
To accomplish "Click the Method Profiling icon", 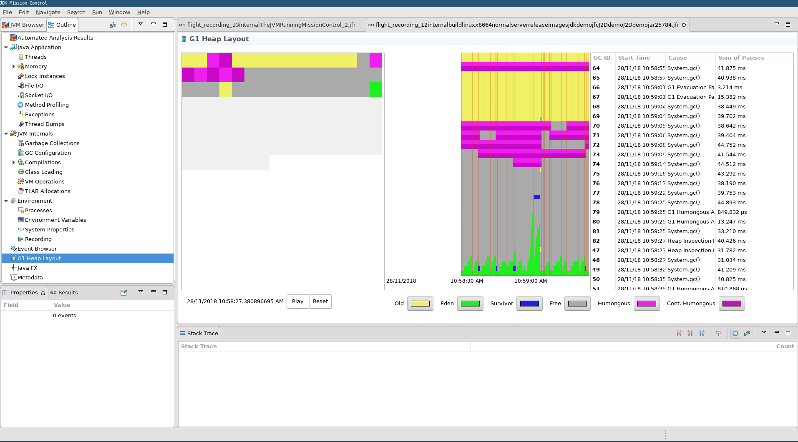I will click(x=21, y=105).
